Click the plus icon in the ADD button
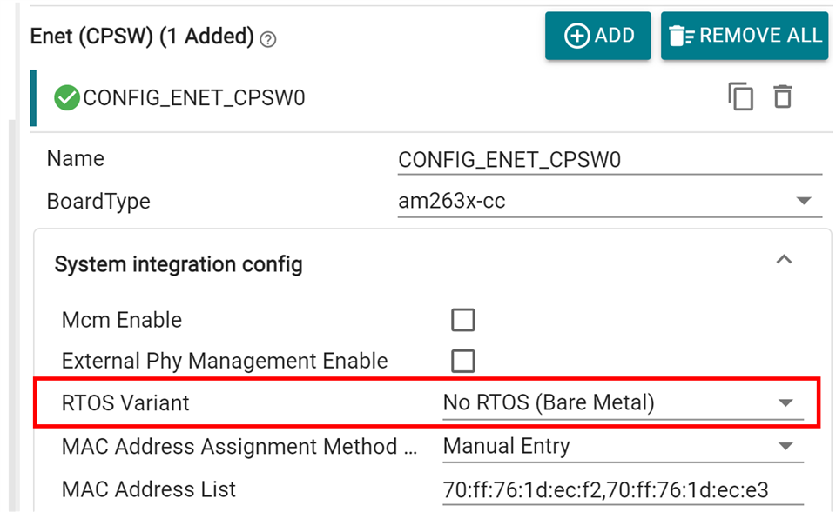Screen dimensions: 836x512 pos(576,36)
